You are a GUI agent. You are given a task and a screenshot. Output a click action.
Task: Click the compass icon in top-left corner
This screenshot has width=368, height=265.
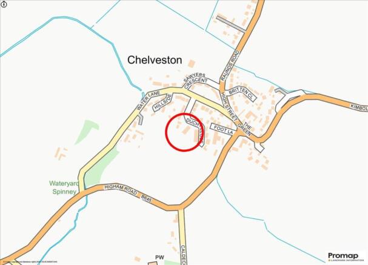[4, 4]
